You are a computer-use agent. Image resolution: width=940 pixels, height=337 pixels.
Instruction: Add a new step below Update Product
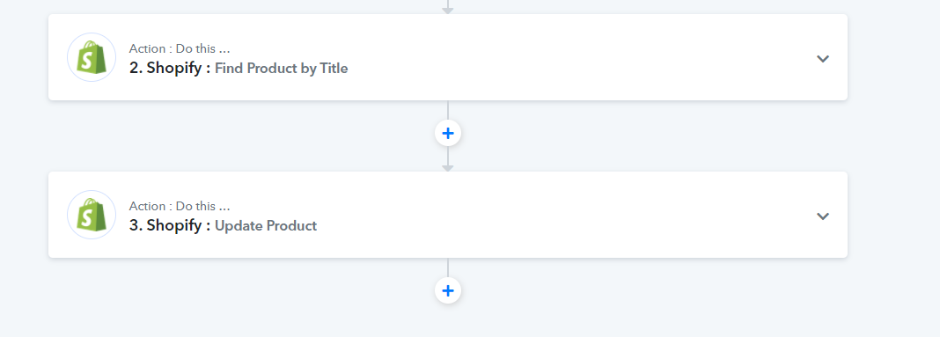448,291
